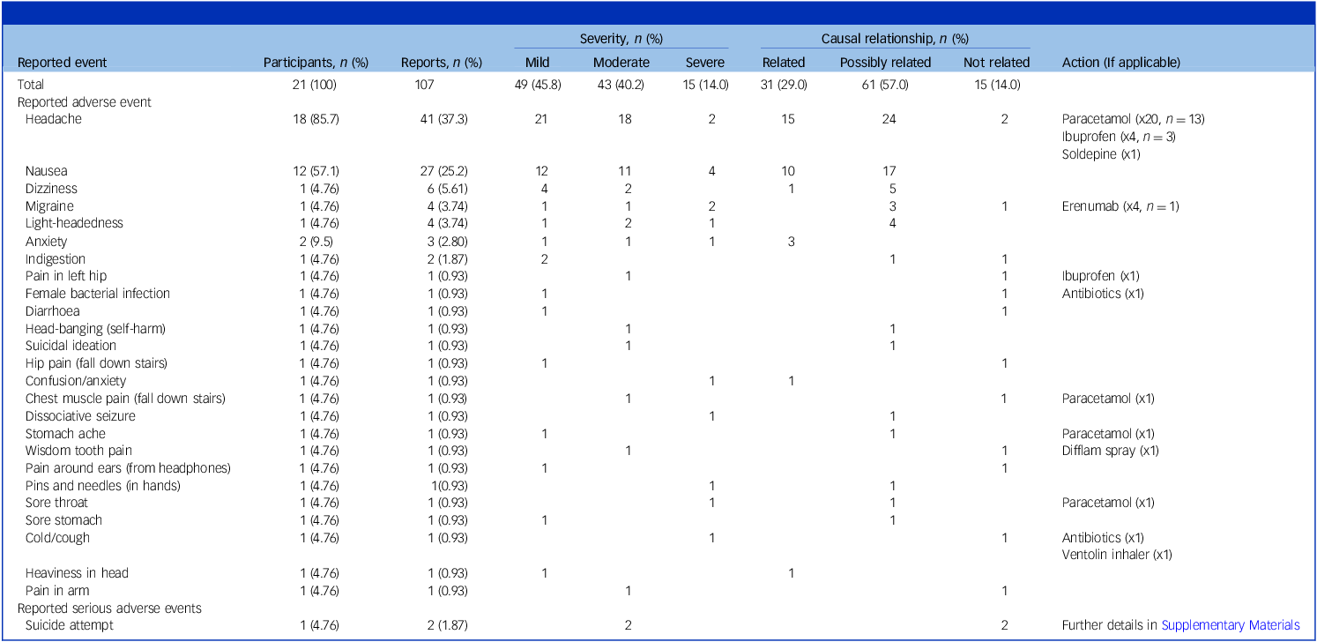Click the 'Wisdom tooth pain' row label
This screenshot has width=1317, height=642.
click(x=78, y=451)
